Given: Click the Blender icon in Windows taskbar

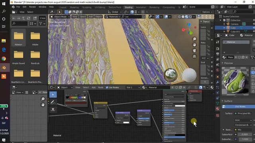Looking at the screenshot, I should (x=4, y=68).
